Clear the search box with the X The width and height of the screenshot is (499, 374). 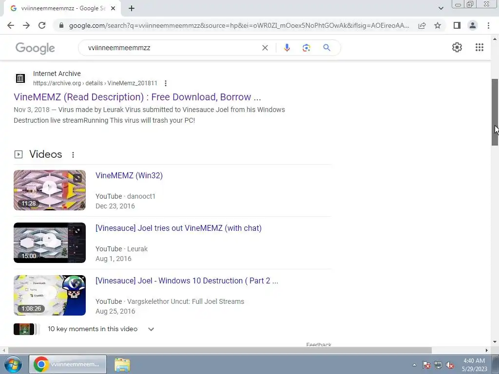tap(265, 48)
